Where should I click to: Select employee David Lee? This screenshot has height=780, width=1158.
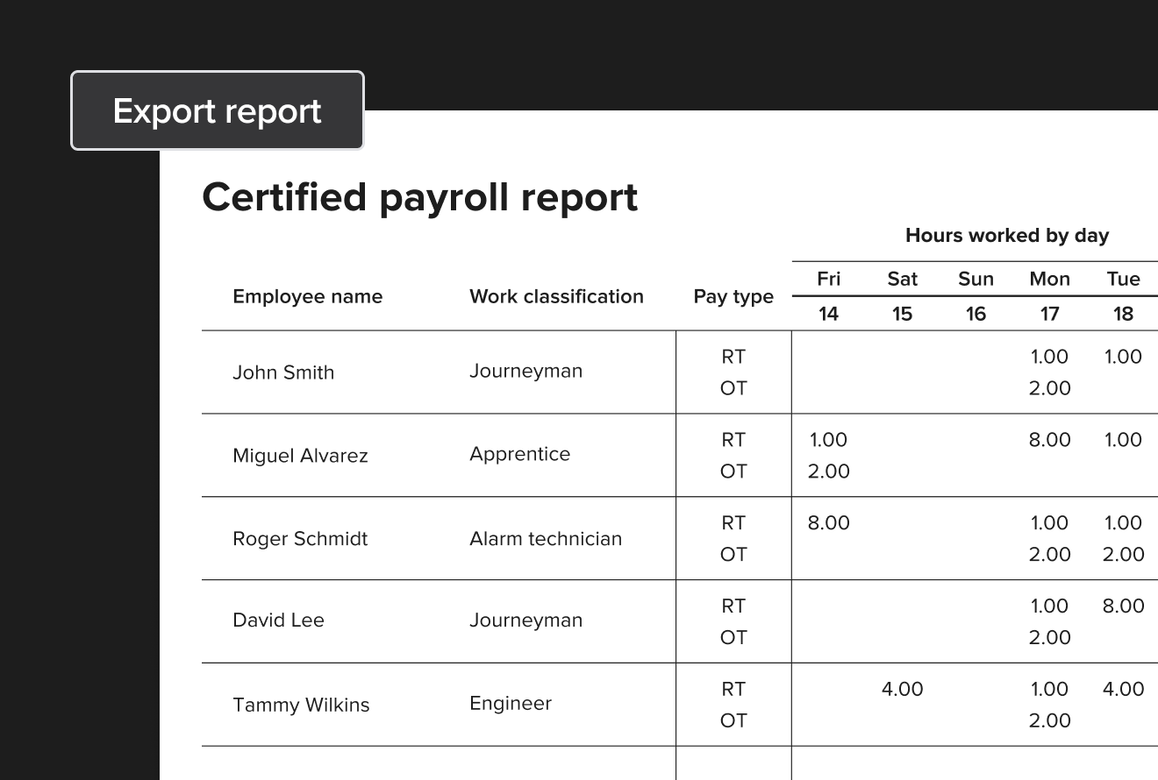278,620
